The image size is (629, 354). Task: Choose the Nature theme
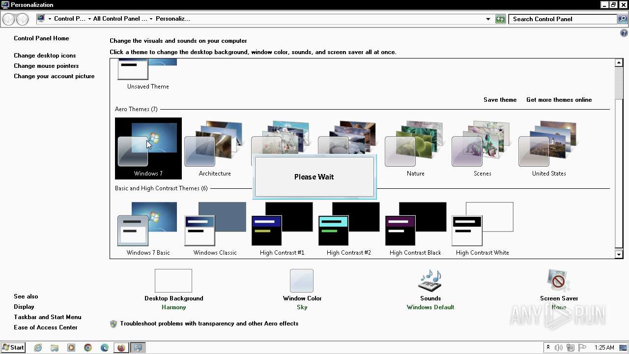point(415,148)
